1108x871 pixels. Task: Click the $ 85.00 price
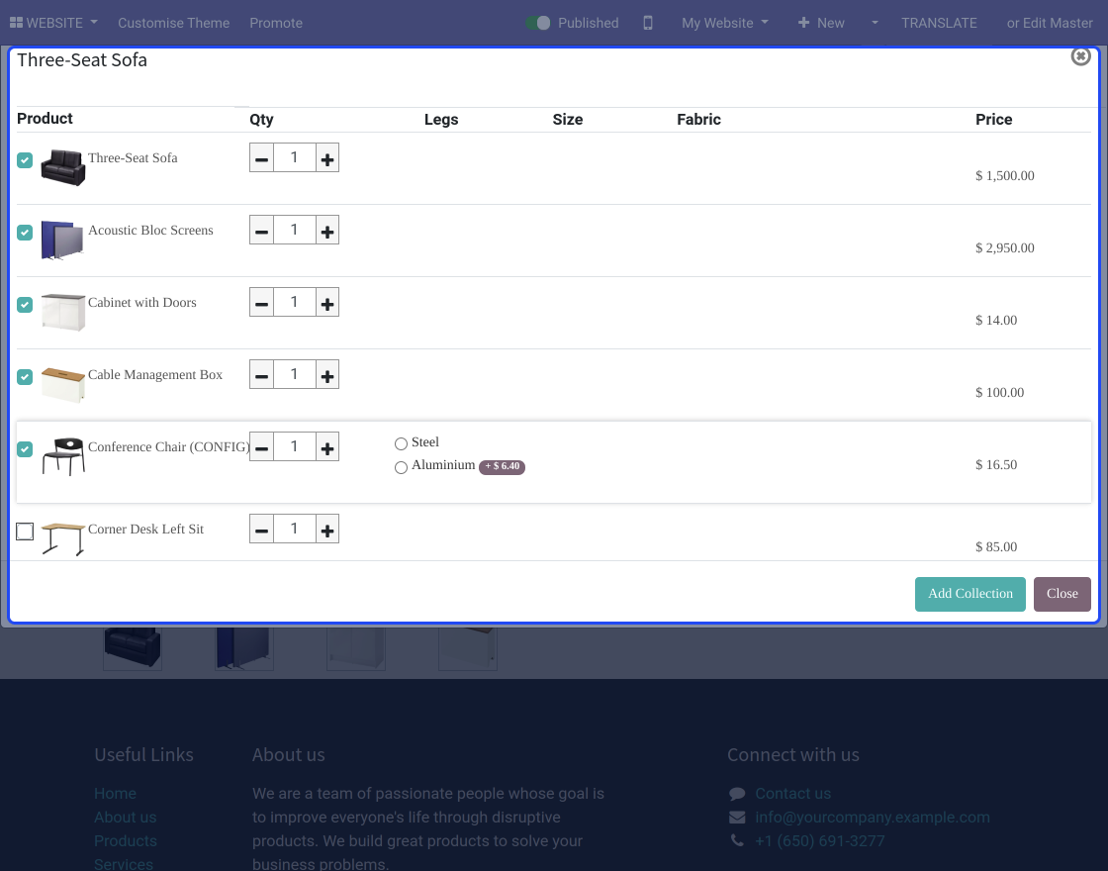(x=996, y=546)
